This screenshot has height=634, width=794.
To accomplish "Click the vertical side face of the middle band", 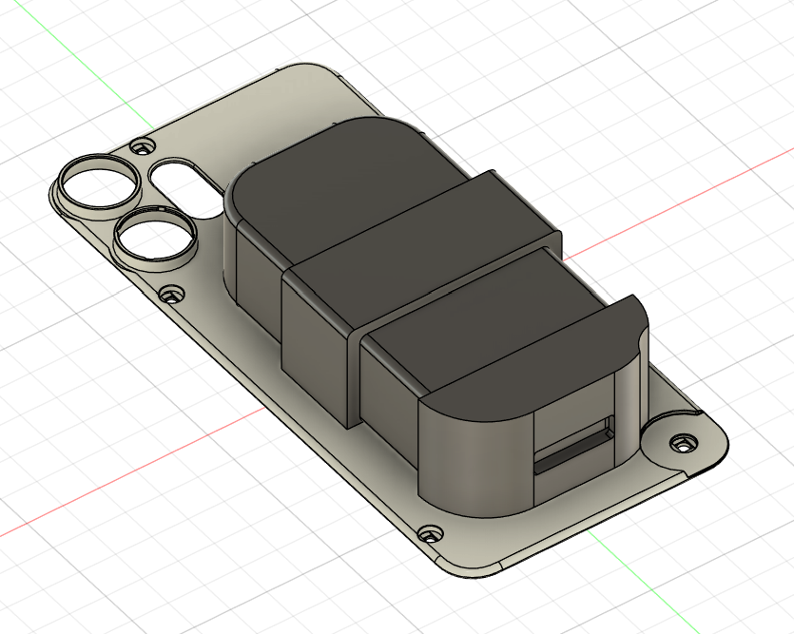I will click(314, 349).
